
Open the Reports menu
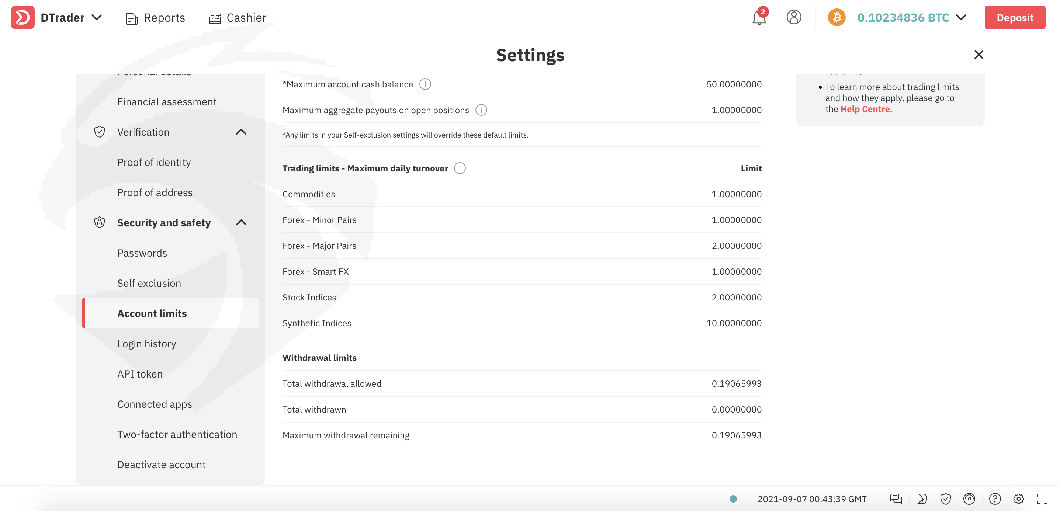click(x=156, y=18)
